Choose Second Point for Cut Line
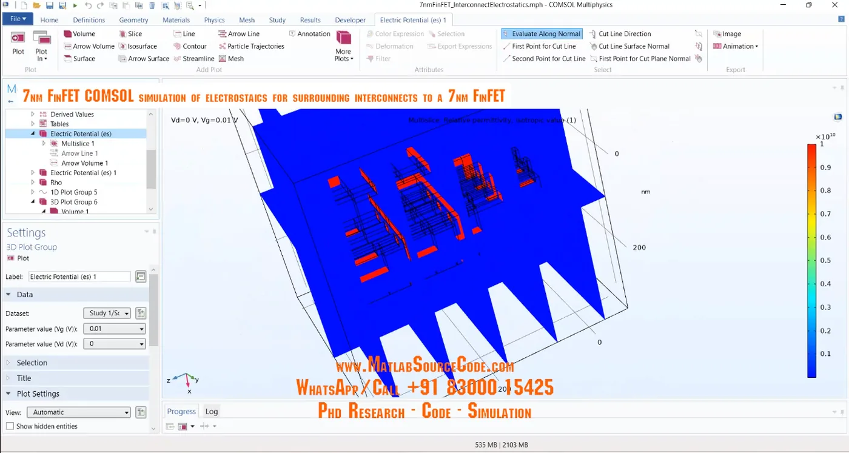 pos(544,58)
